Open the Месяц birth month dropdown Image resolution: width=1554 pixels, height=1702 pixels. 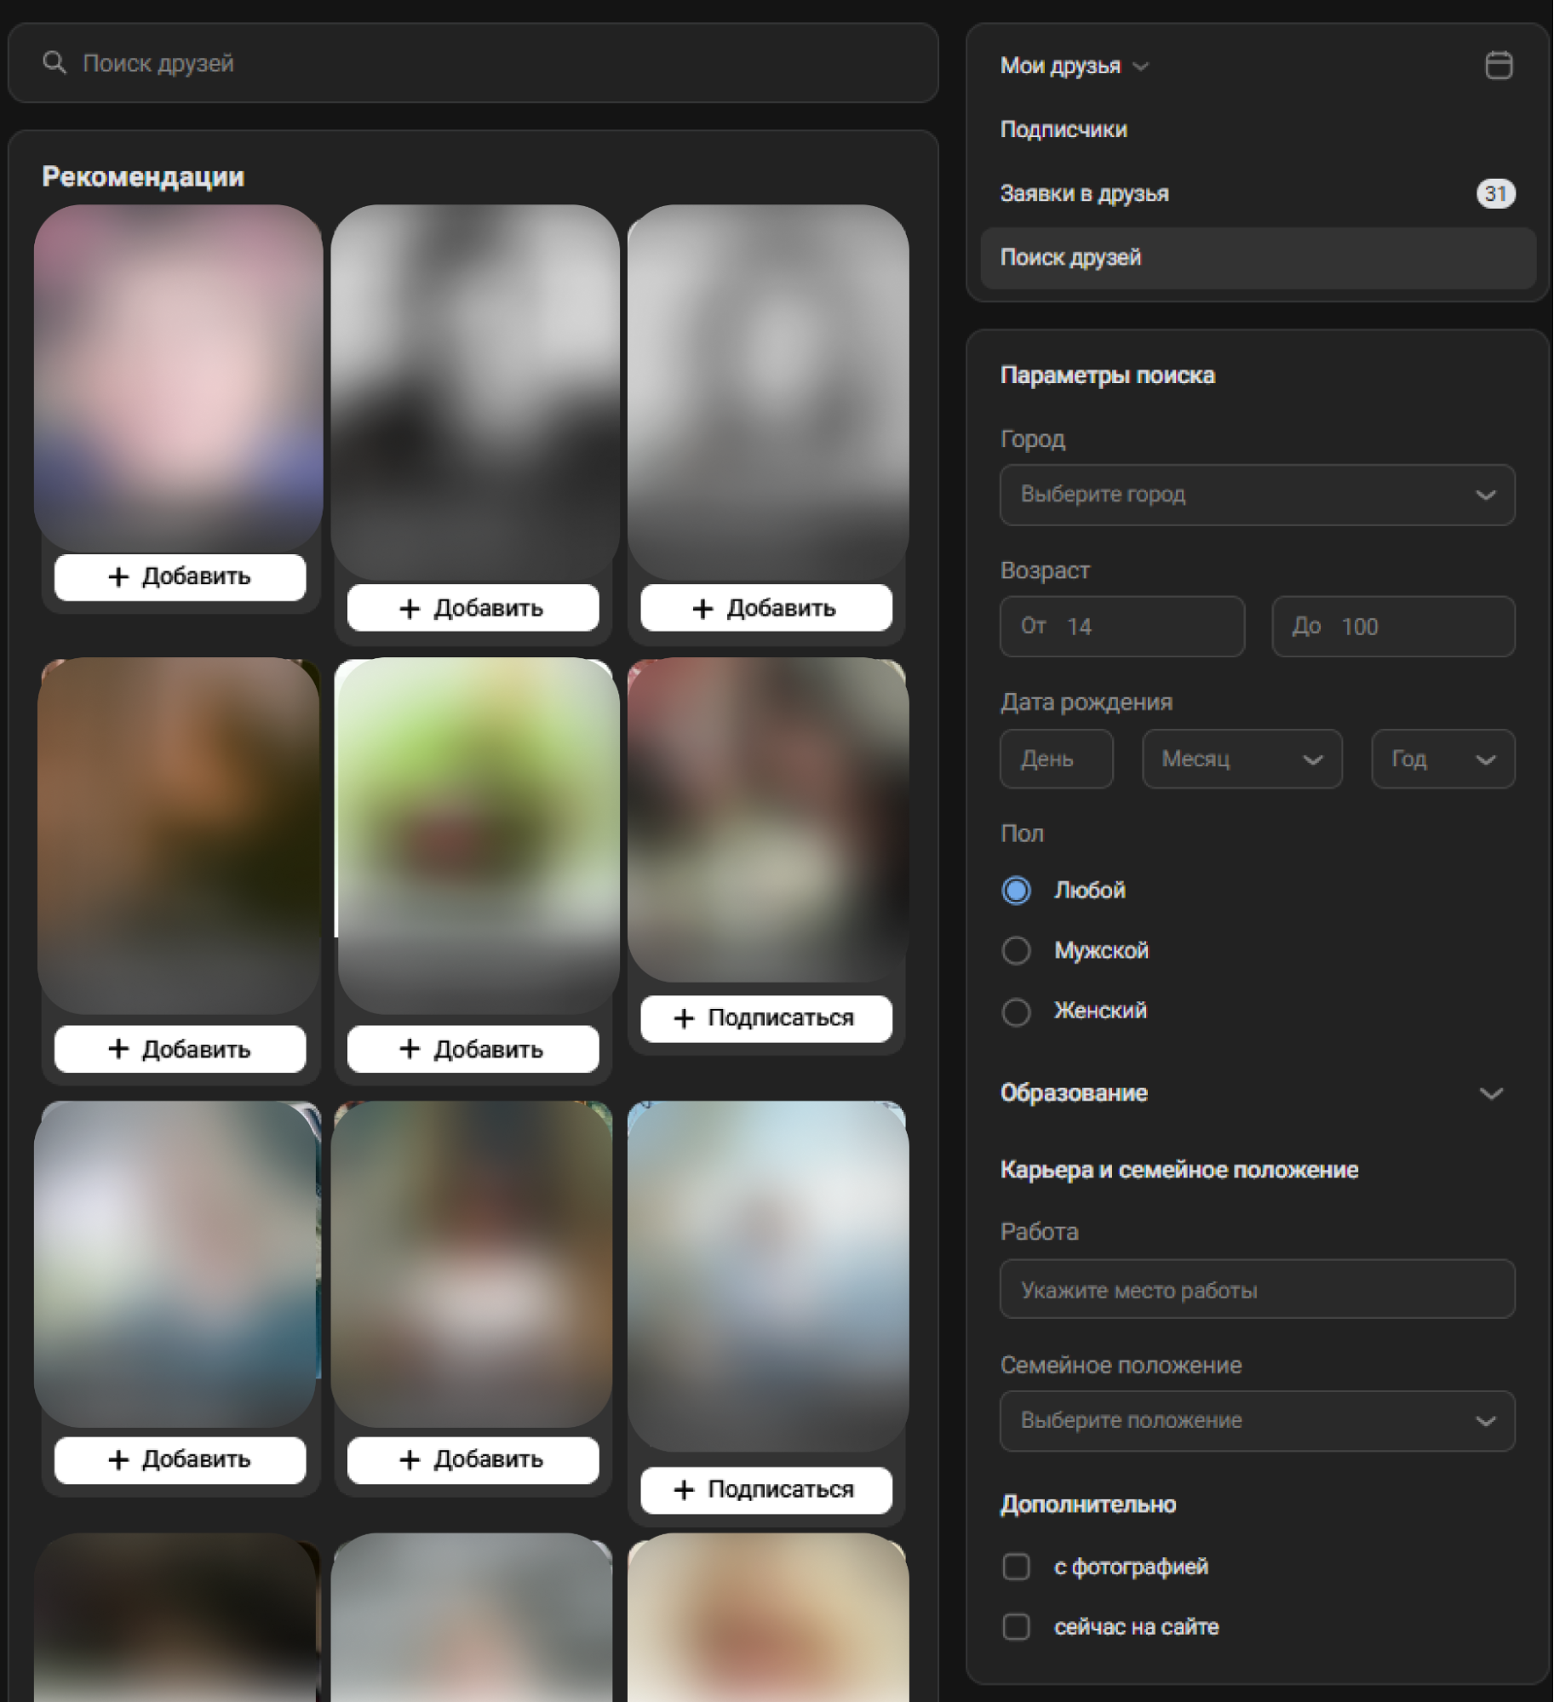click(1241, 759)
